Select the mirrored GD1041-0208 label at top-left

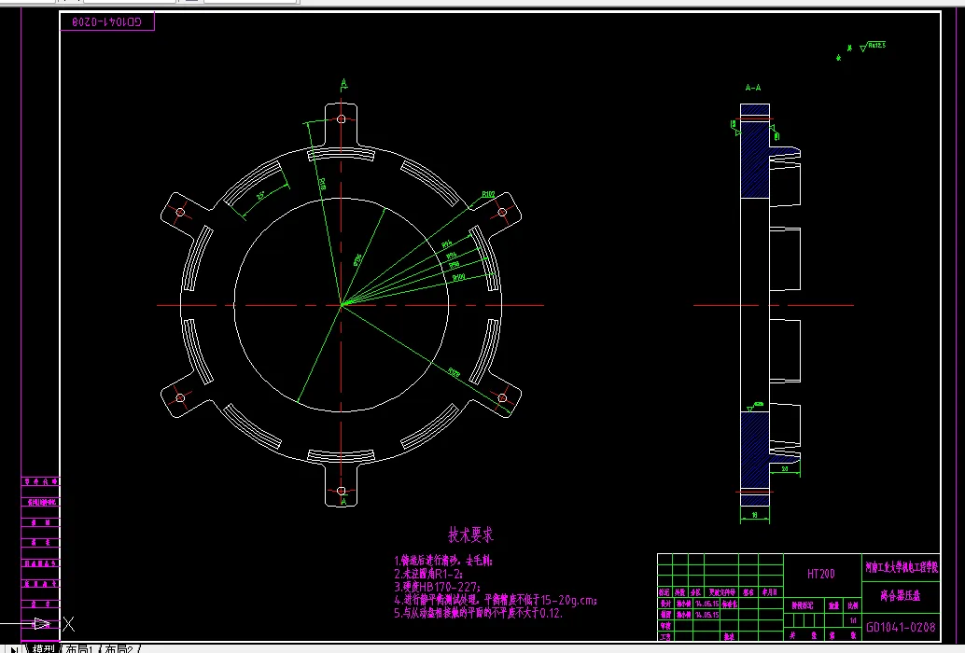point(106,22)
